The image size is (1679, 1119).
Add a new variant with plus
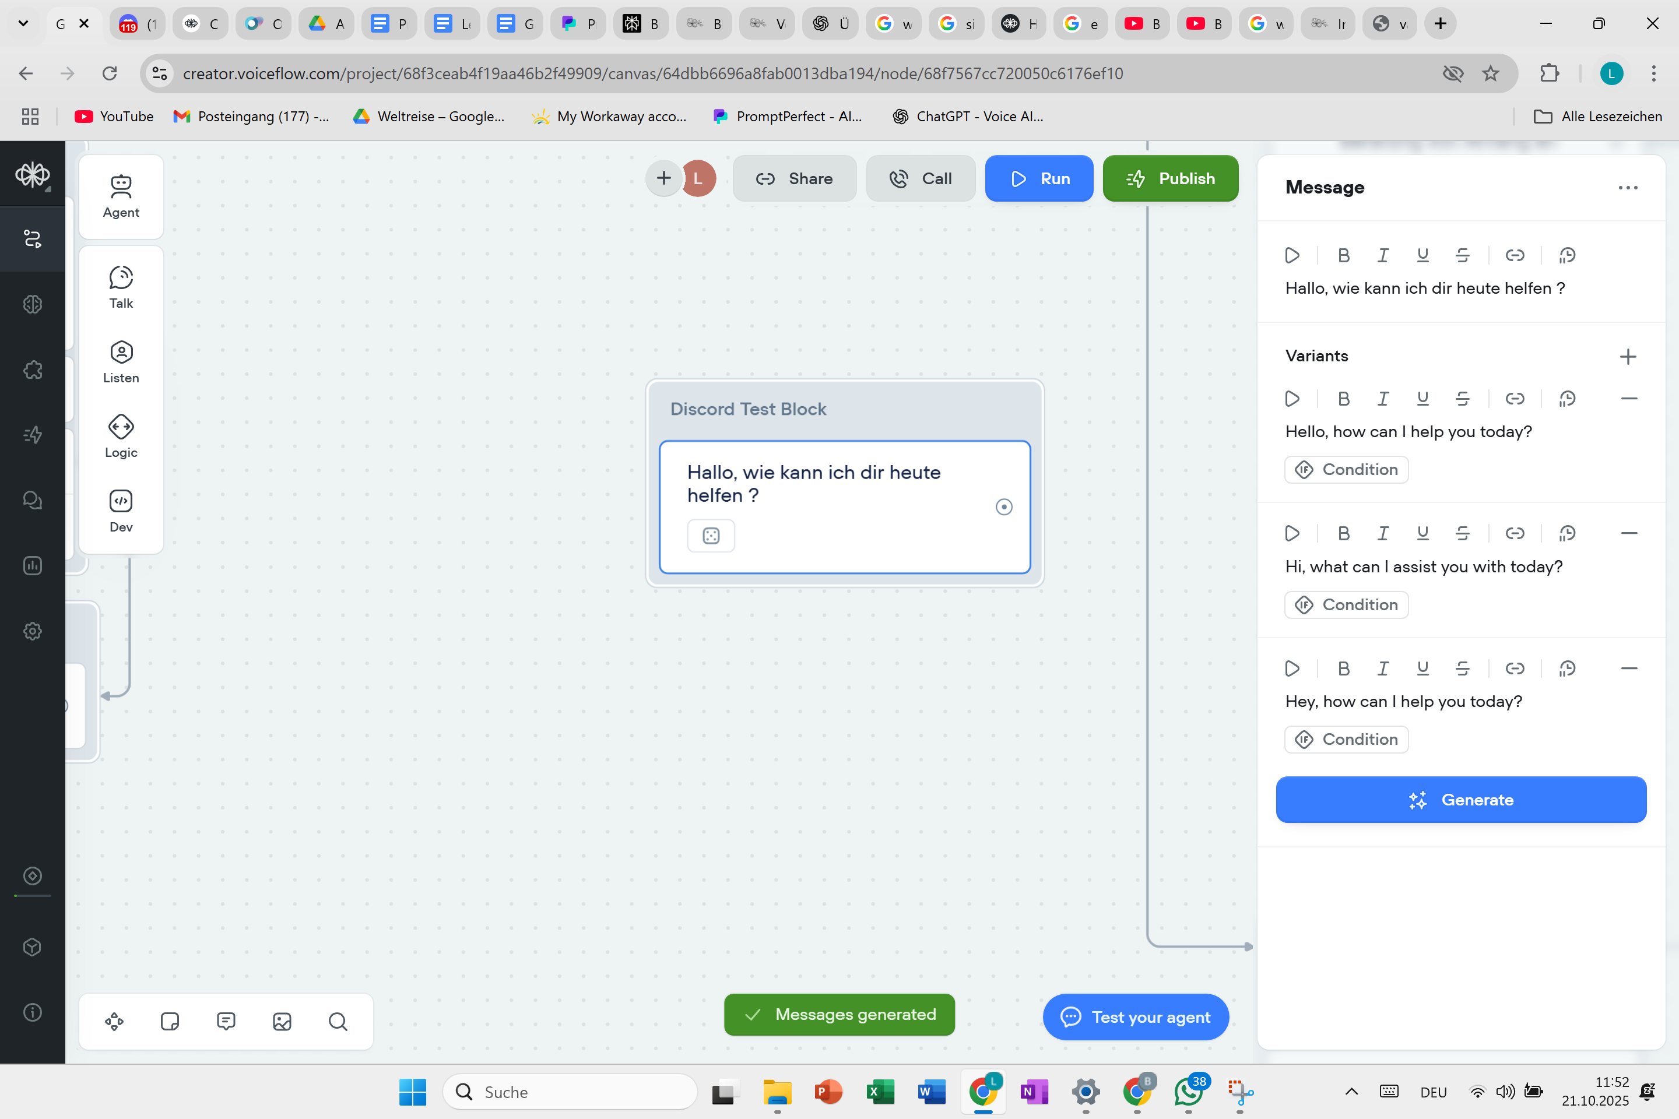click(1628, 357)
